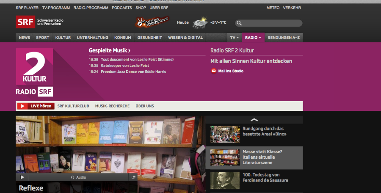Open The Voice of Switzerland logo
This screenshot has width=381, height=193.
(x=152, y=22)
